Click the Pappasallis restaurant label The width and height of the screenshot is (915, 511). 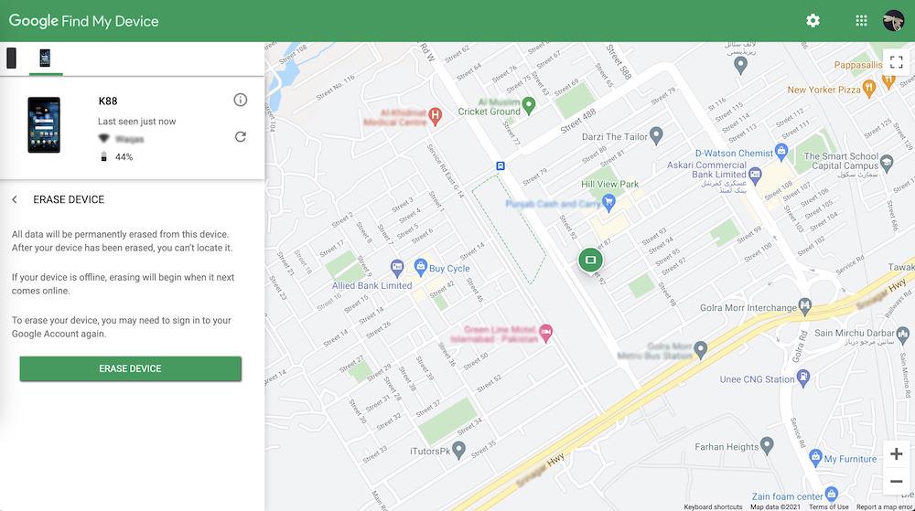pyautogui.click(x=858, y=65)
